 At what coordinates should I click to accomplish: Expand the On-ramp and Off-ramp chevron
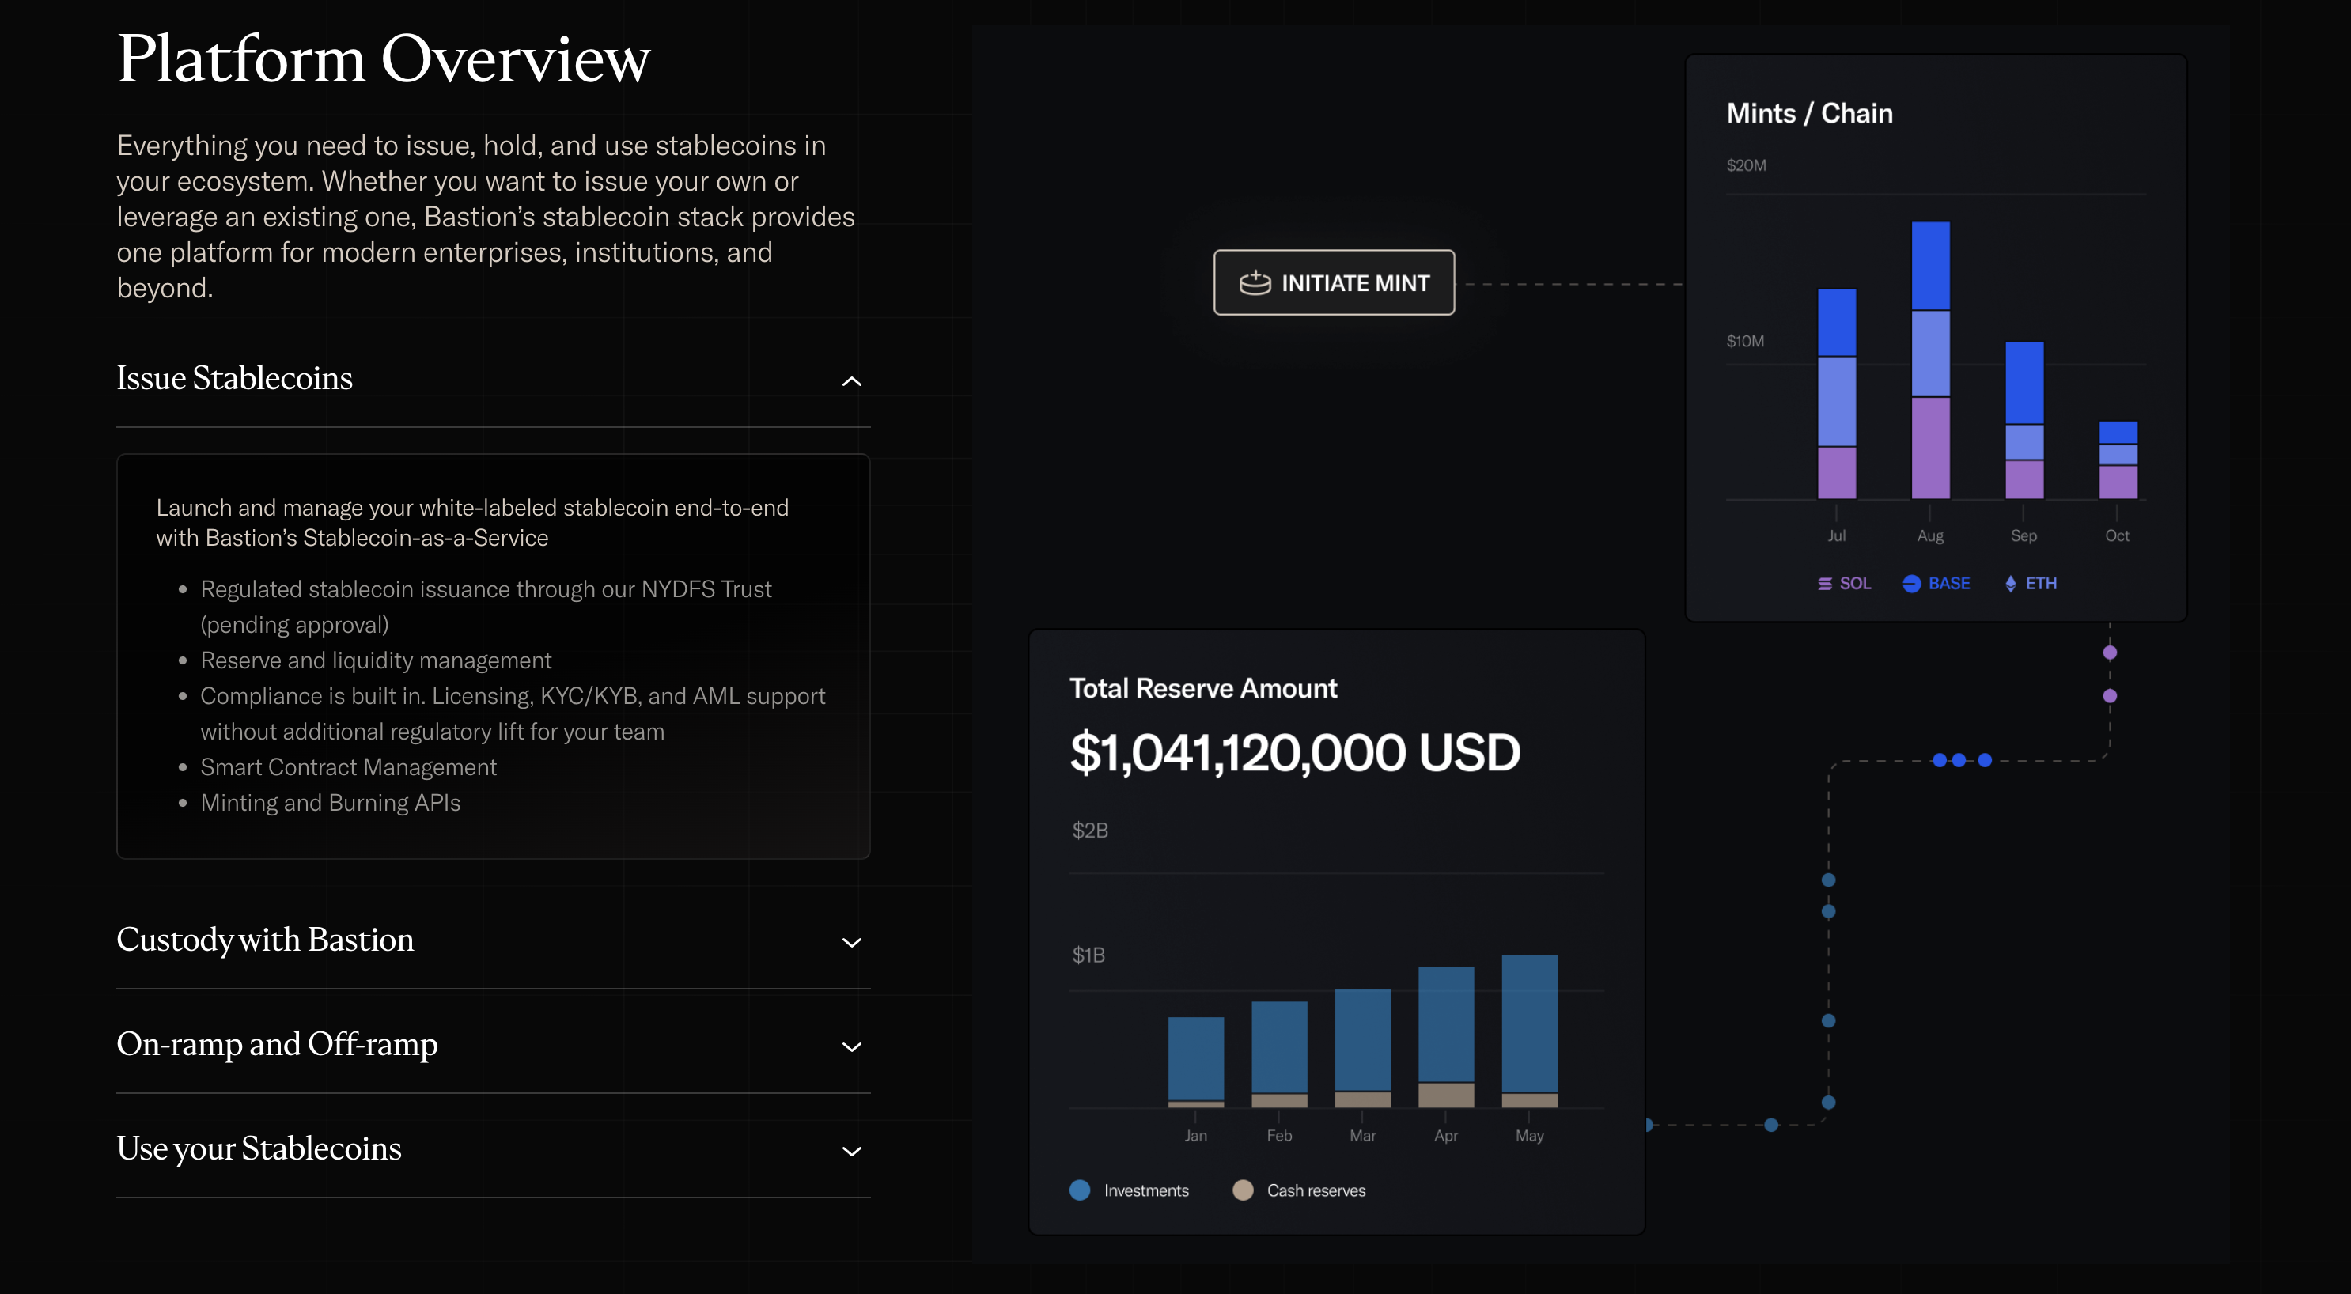pos(850,1046)
